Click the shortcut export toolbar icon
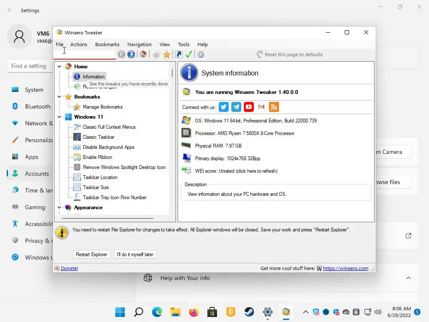This screenshot has height=322, width=429. 178,55
